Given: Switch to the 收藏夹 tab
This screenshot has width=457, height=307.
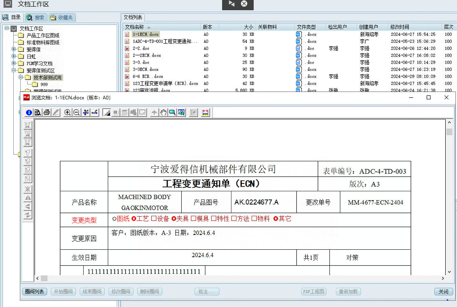Looking at the screenshot, I should tap(62, 18).
